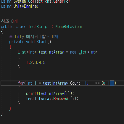This screenshot has height=124, width=124.
Task: Click the TestScript class name
Action: coord(38,27)
